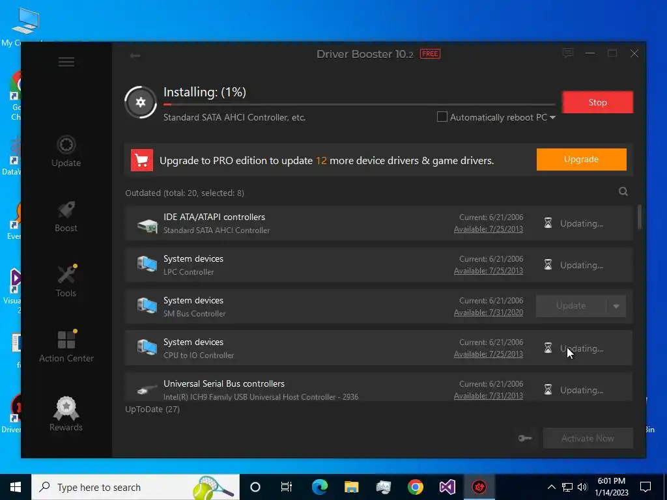Image resolution: width=667 pixels, height=500 pixels.
Task: Click the driver list vertical scrollbar
Action: (640, 217)
